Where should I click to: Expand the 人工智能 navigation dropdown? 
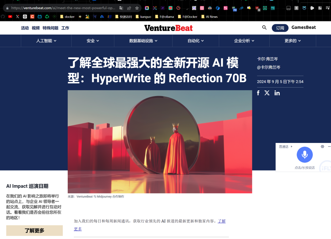[x=46, y=40]
